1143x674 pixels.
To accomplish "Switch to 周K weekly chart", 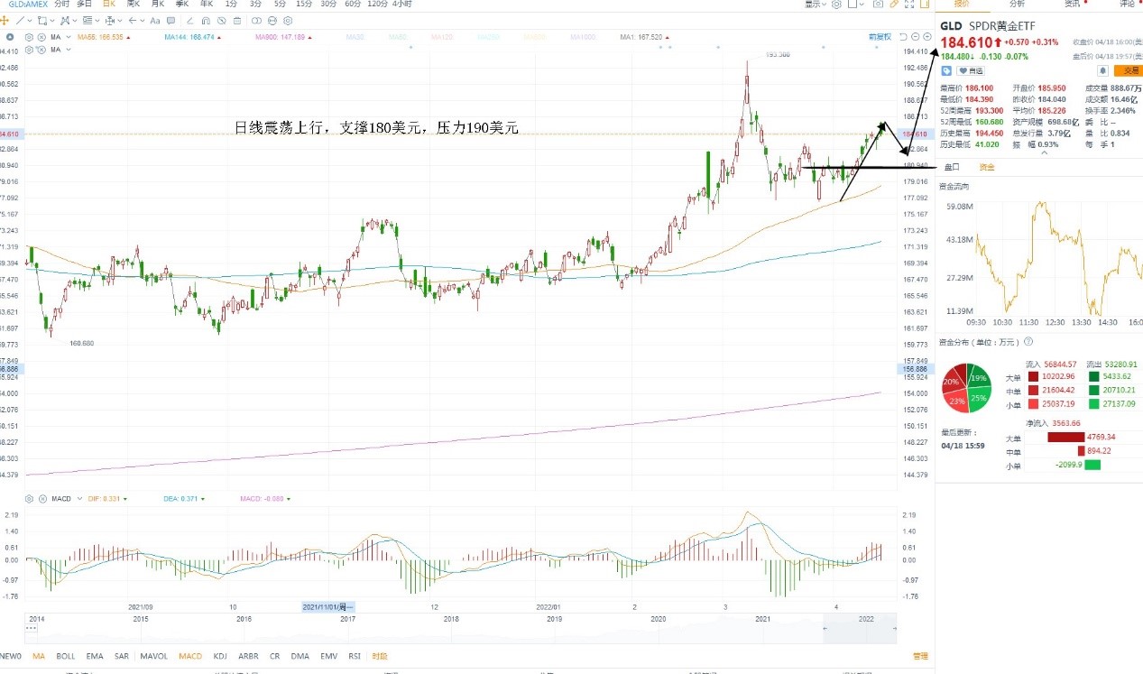I will coord(134,5).
